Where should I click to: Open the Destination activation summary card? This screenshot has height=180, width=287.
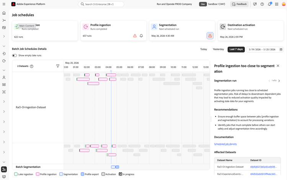click(251, 31)
